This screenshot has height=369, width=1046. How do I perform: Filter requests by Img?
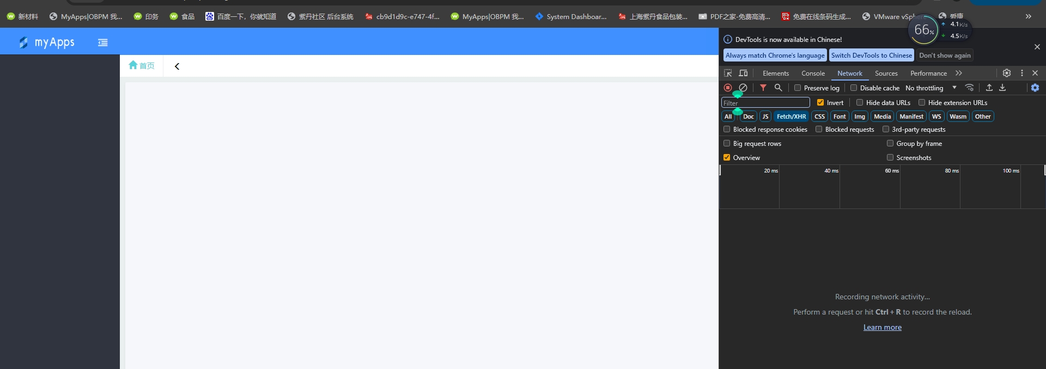[860, 116]
